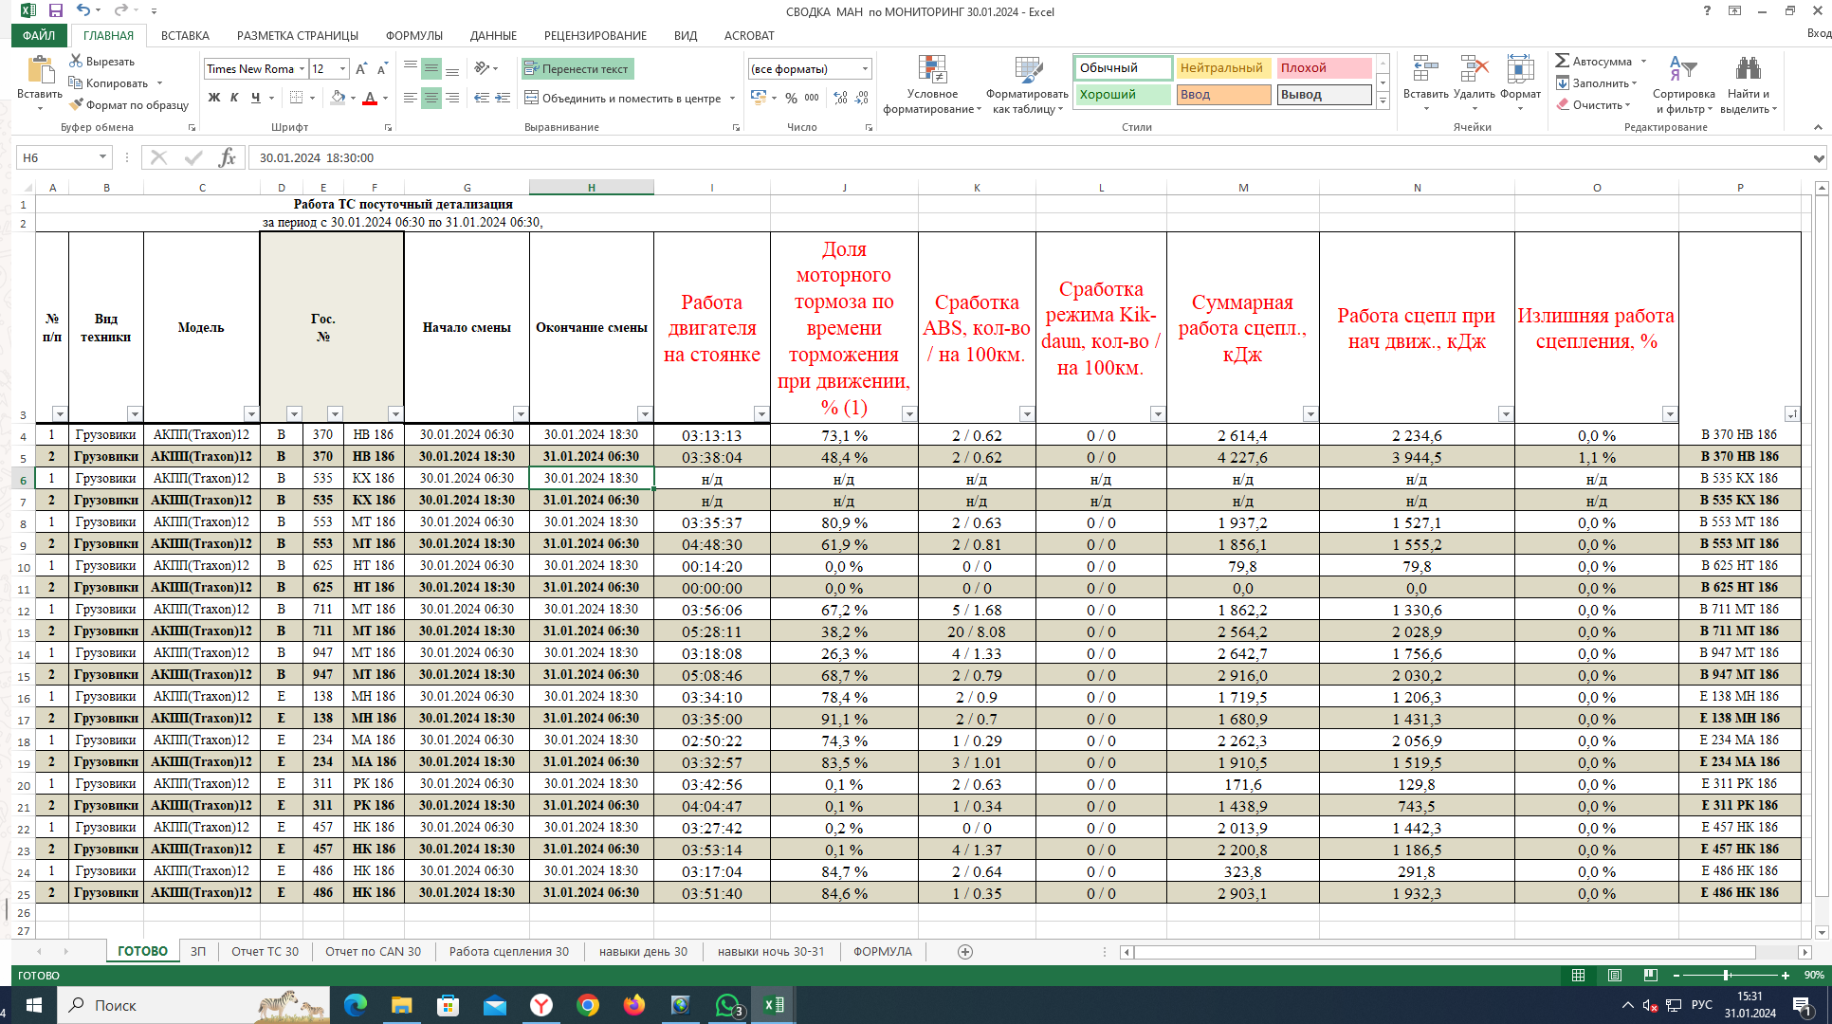Toggle center horizontal alignment
The image size is (1832, 1024).
pos(431,98)
